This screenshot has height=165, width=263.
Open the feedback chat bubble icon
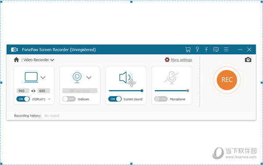[x=216, y=49]
